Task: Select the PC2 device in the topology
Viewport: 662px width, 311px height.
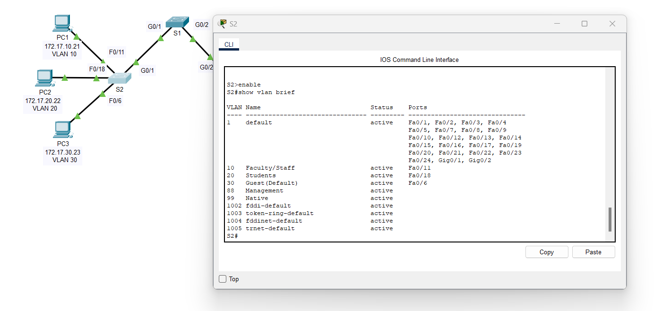Action: 44,77
